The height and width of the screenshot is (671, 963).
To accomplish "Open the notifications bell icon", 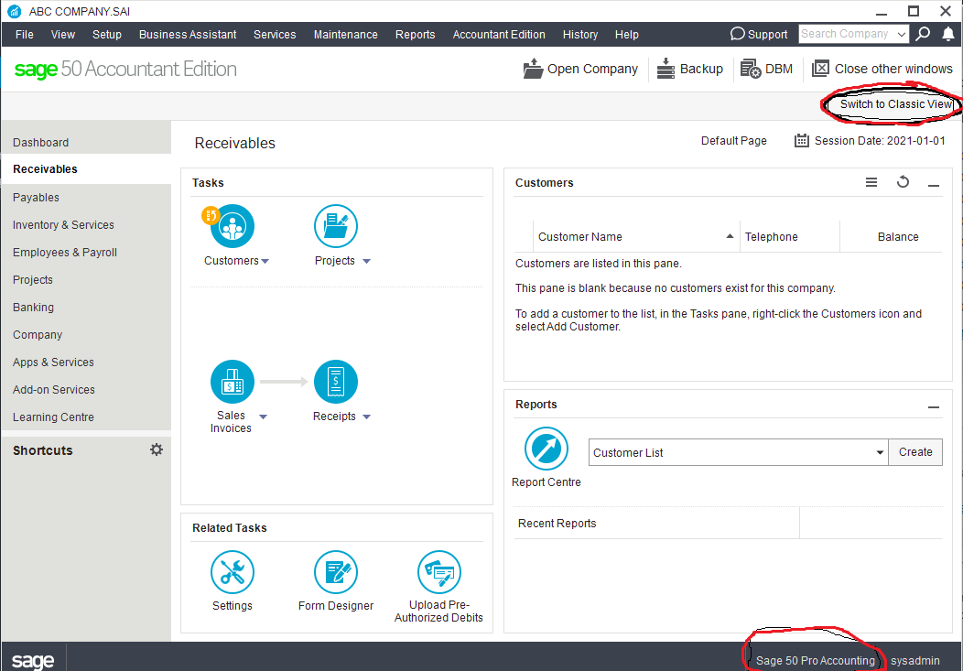I will pos(948,34).
